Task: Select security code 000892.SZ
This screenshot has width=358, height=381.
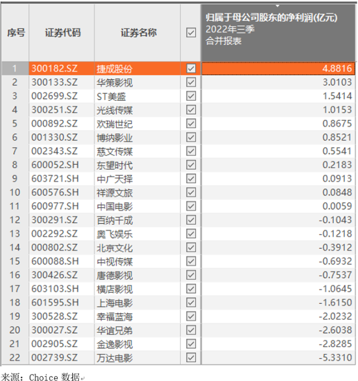Action: 54,123
